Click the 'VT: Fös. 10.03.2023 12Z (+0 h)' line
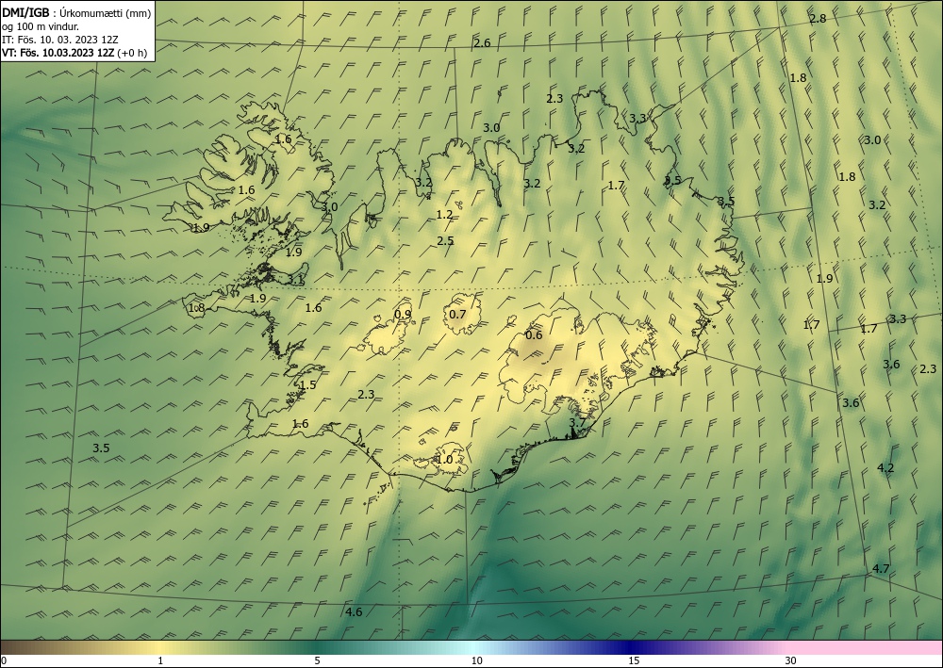 pos(74,53)
